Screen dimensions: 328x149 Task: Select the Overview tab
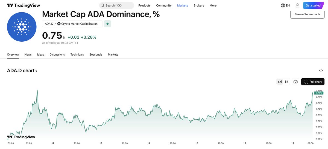point(13,55)
